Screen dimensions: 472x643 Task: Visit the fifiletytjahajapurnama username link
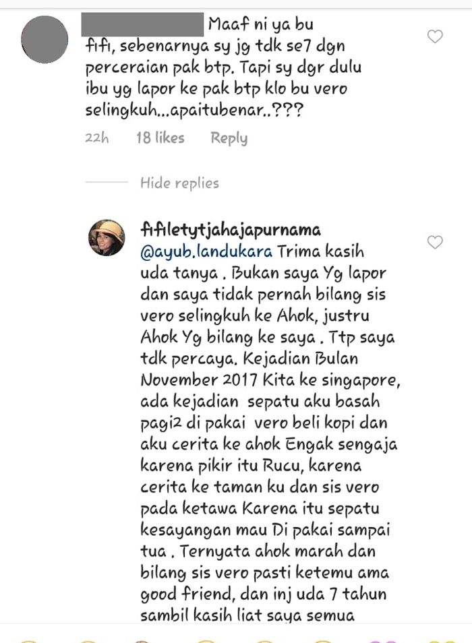point(231,230)
